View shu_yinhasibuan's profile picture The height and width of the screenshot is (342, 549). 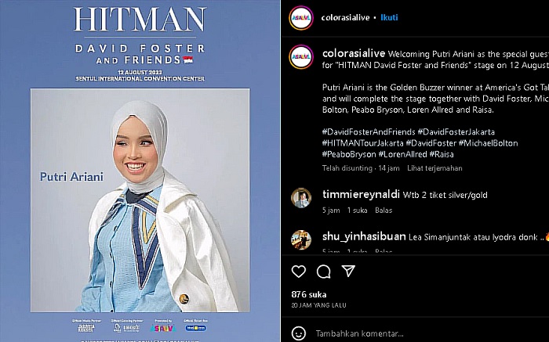(301, 239)
